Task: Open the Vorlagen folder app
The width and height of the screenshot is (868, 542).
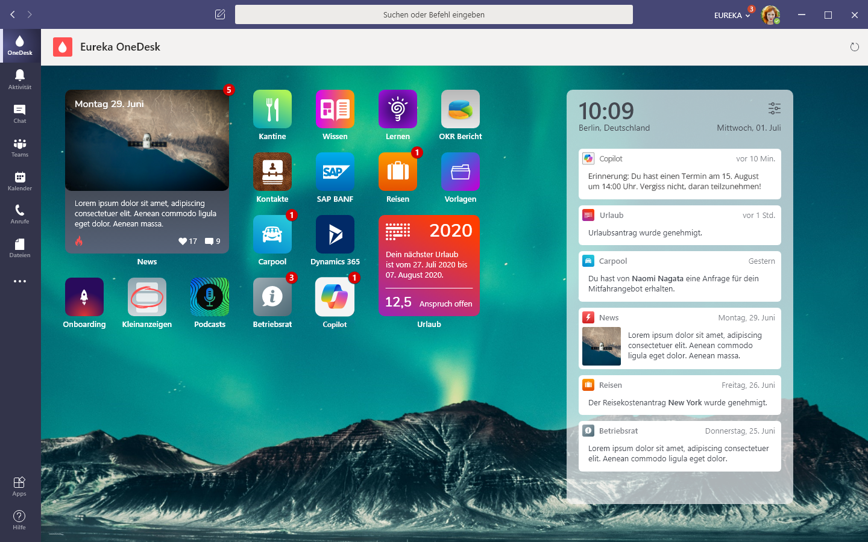Action: [461, 172]
